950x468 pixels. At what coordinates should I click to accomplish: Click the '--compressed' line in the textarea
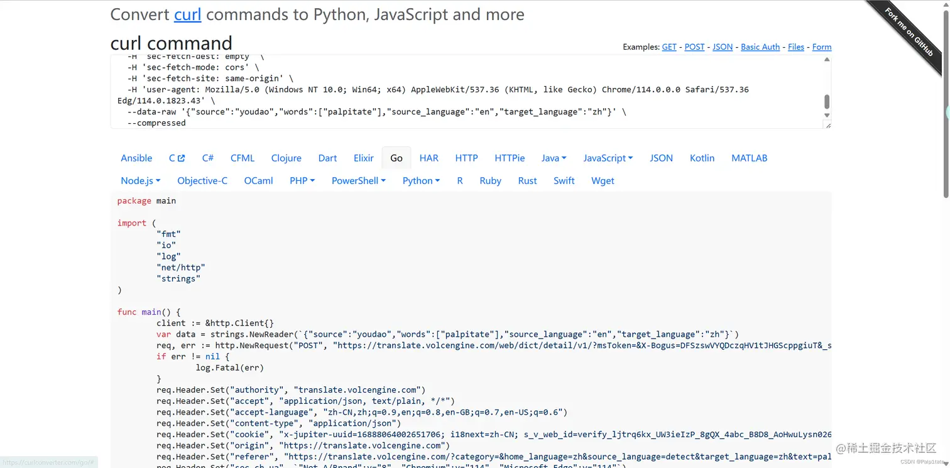pos(156,123)
